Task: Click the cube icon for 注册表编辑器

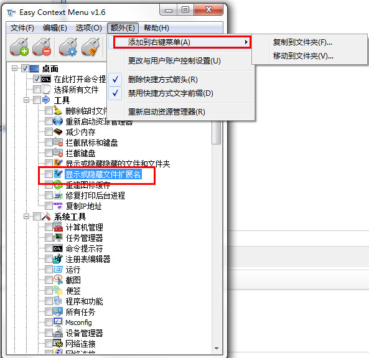Action: [58, 258]
